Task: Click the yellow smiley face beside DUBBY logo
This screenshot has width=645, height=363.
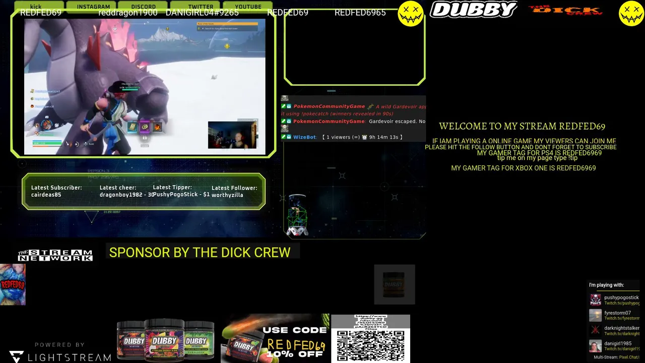Action: point(411,13)
